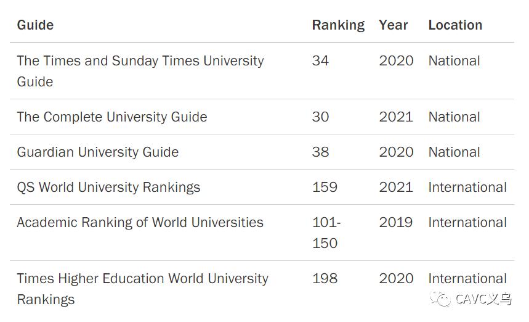Click the QS ranking value 159

(325, 188)
